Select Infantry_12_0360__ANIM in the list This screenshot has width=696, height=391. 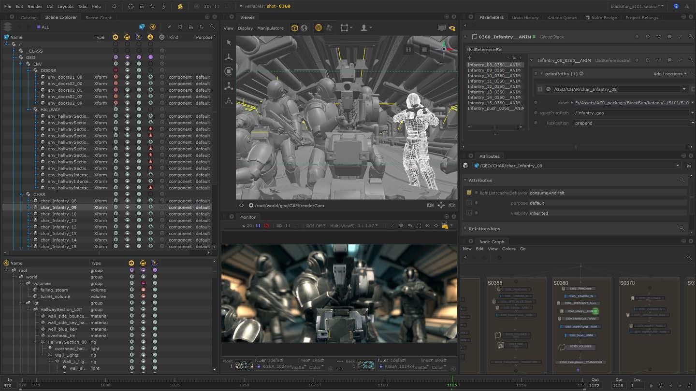coord(493,86)
